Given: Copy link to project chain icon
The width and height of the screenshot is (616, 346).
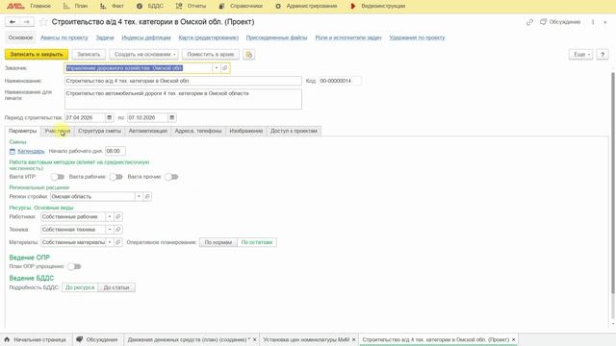Looking at the screenshot, I should (x=529, y=22).
